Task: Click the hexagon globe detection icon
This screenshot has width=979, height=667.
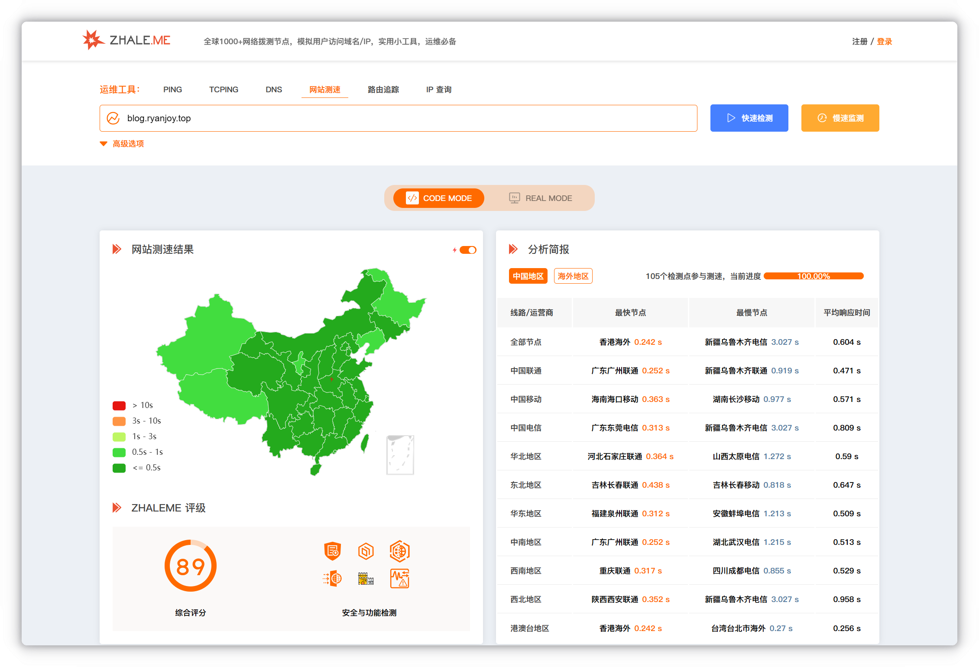Action: coord(399,551)
